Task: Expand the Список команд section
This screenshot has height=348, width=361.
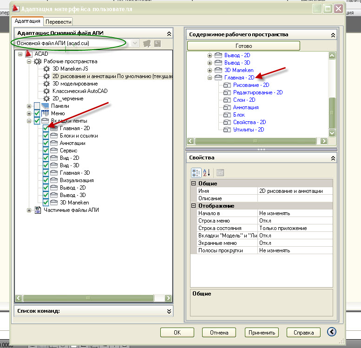Action: pyautogui.click(x=169, y=311)
